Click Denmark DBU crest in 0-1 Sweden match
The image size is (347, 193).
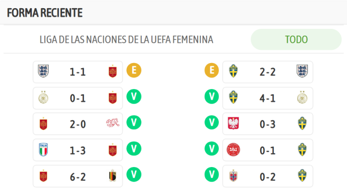click(233, 150)
